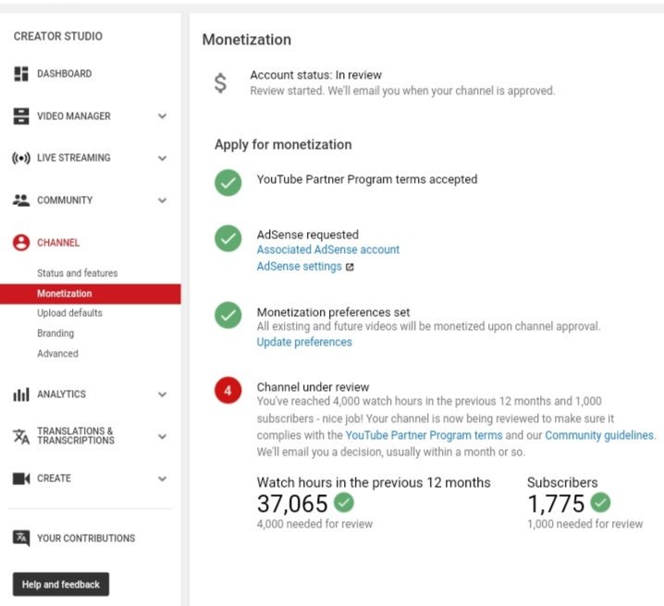The height and width of the screenshot is (606, 664).
Task: Click the Help and feedback button
Action: pos(61,585)
